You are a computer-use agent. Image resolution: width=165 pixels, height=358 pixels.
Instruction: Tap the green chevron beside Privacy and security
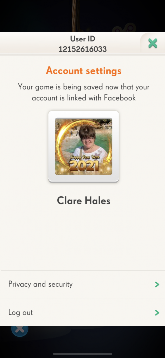(x=157, y=284)
